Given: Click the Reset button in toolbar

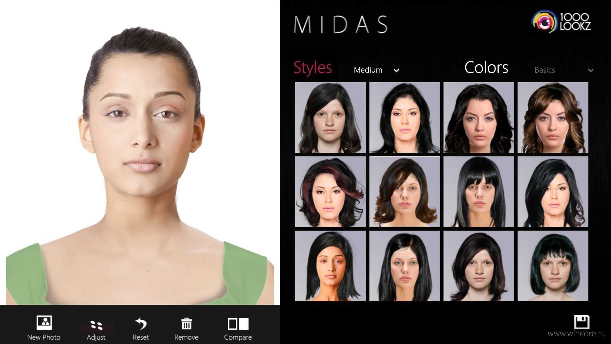Looking at the screenshot, I should (140, 328).
